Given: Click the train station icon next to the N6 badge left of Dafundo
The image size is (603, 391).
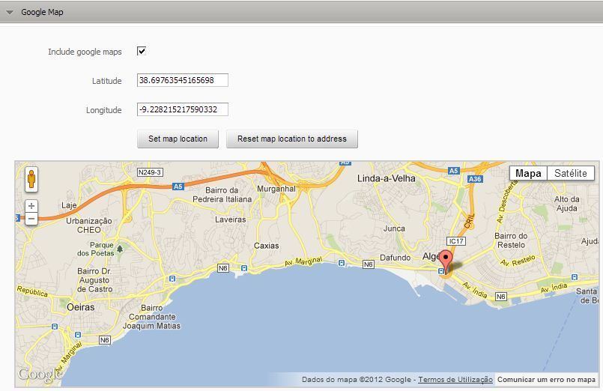Looking at the screenshot, I should 341,263.
